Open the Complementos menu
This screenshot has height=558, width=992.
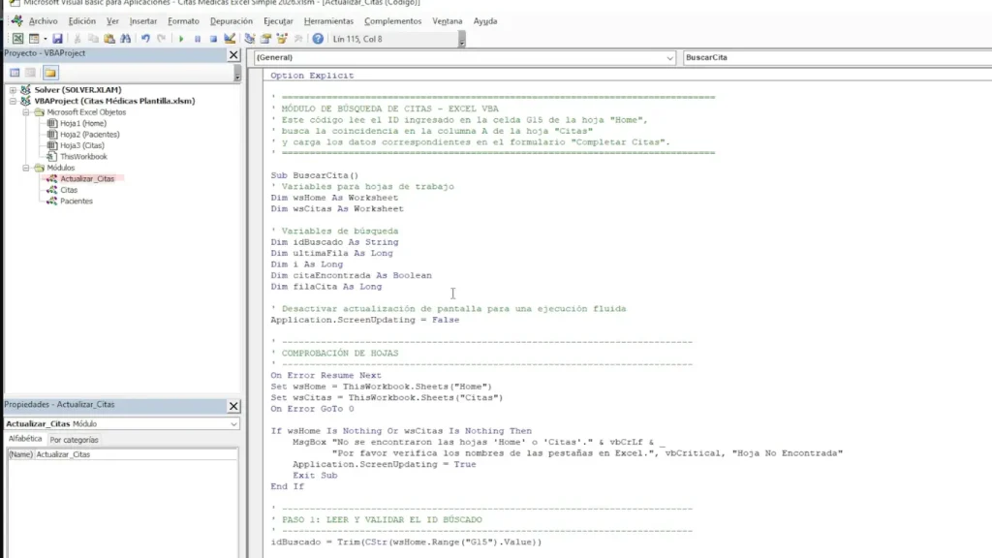393,21
